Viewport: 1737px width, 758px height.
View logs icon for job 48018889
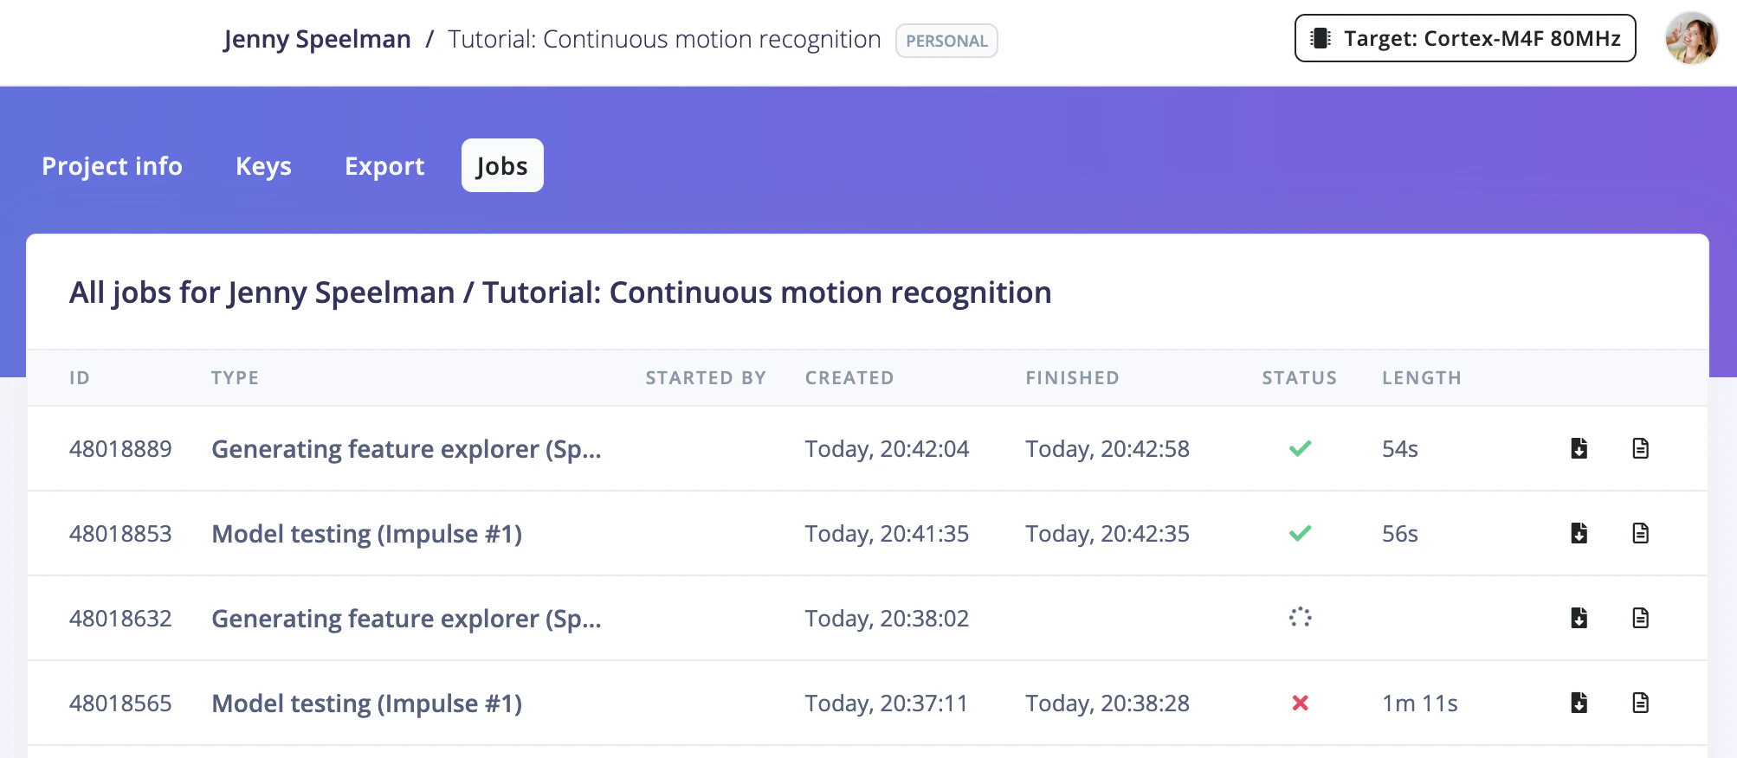coord(1640,448)
